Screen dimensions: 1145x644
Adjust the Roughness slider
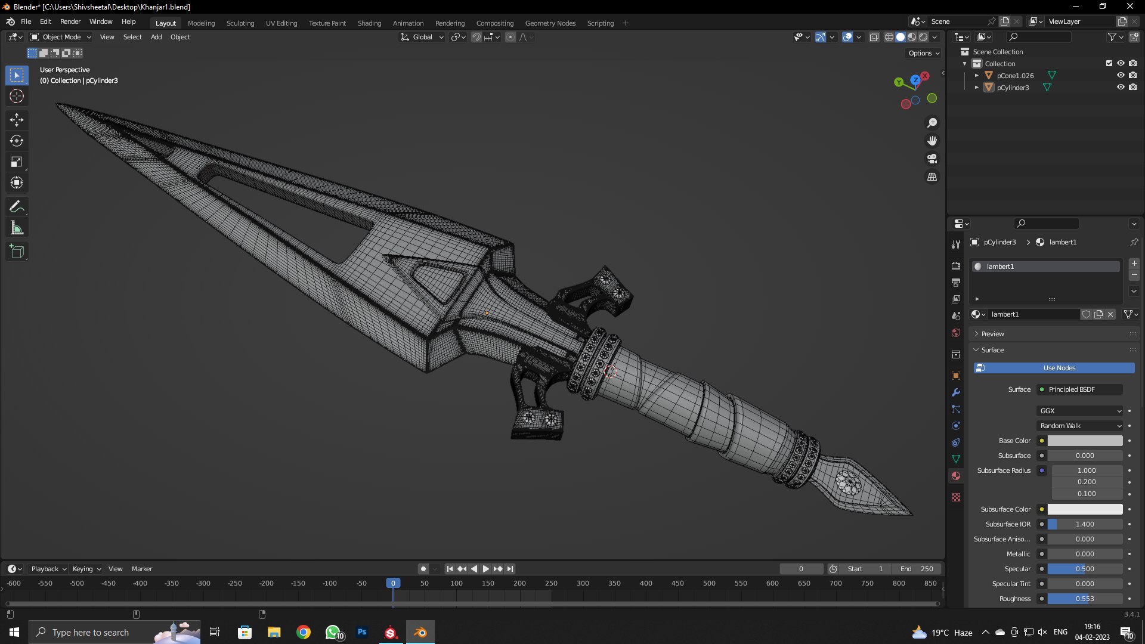tap(1085, 599)
